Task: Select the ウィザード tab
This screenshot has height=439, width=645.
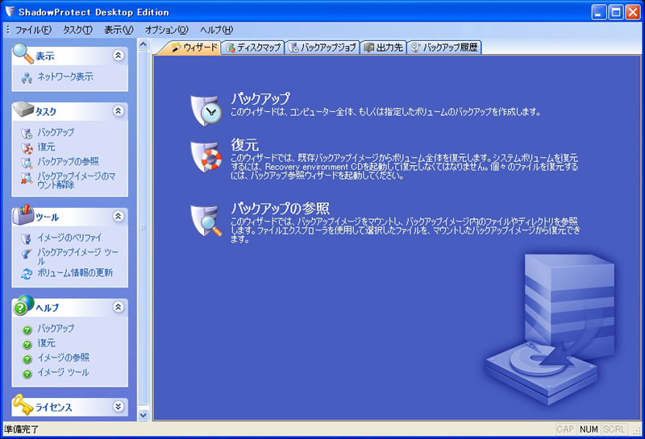Action: pos(194,48)
